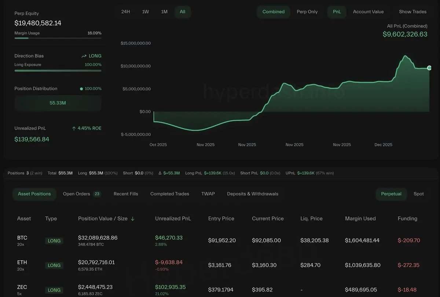Sort by Position Value / Size header
The width and height of the screenshot is (440, 297).
(x=103, y=219)
